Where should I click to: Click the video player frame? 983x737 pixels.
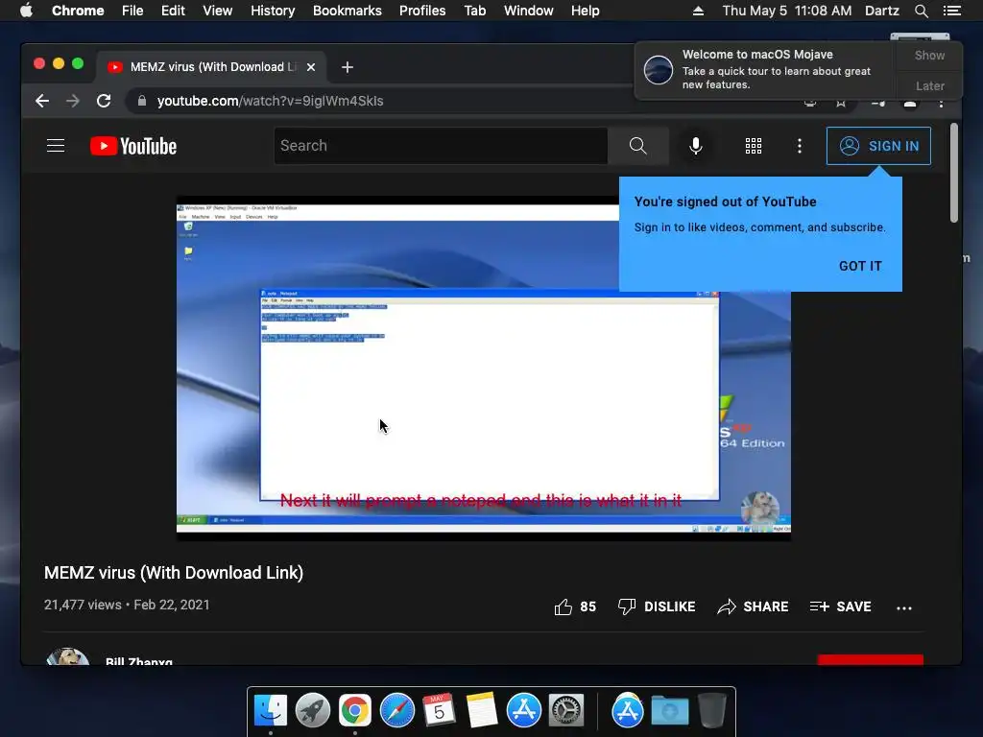point(484,368)
